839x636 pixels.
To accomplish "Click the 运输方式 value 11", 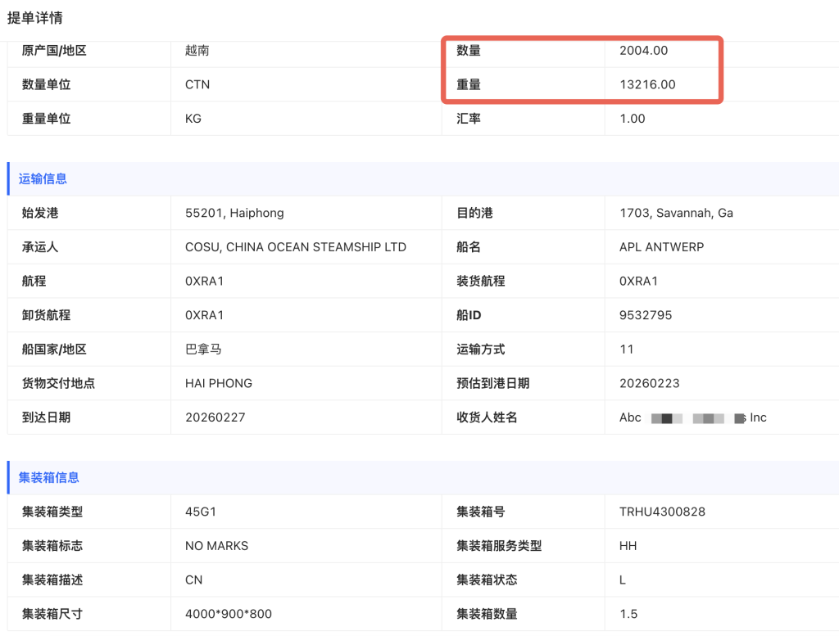I will (627, 350).
